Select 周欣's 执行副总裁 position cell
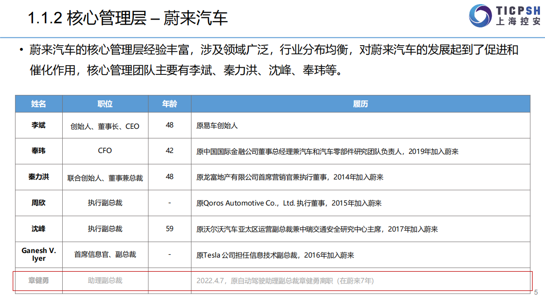The image size is (545, 306). pos(104,203)
